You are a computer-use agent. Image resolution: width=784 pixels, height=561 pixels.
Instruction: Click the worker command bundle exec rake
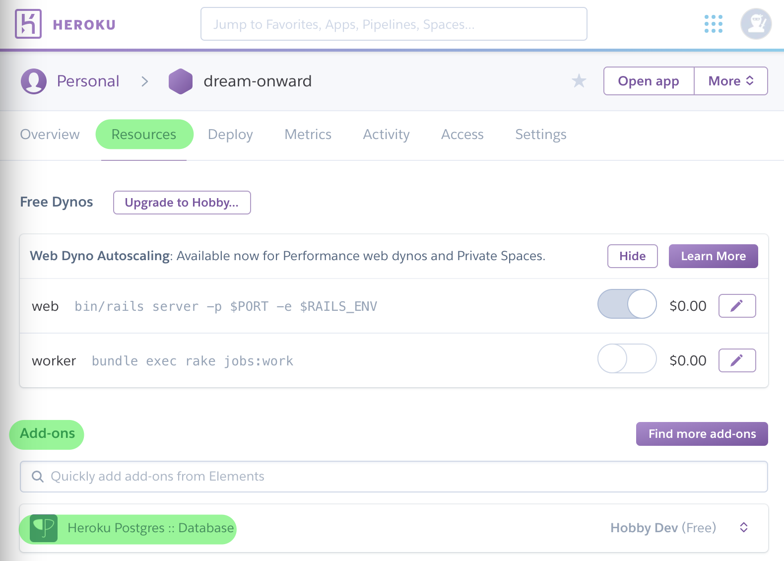[193, 361]
